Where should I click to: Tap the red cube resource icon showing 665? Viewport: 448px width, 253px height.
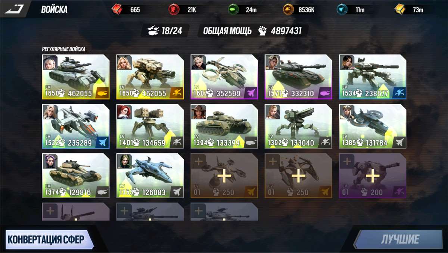pyautogui.click(x=117, y=9)
